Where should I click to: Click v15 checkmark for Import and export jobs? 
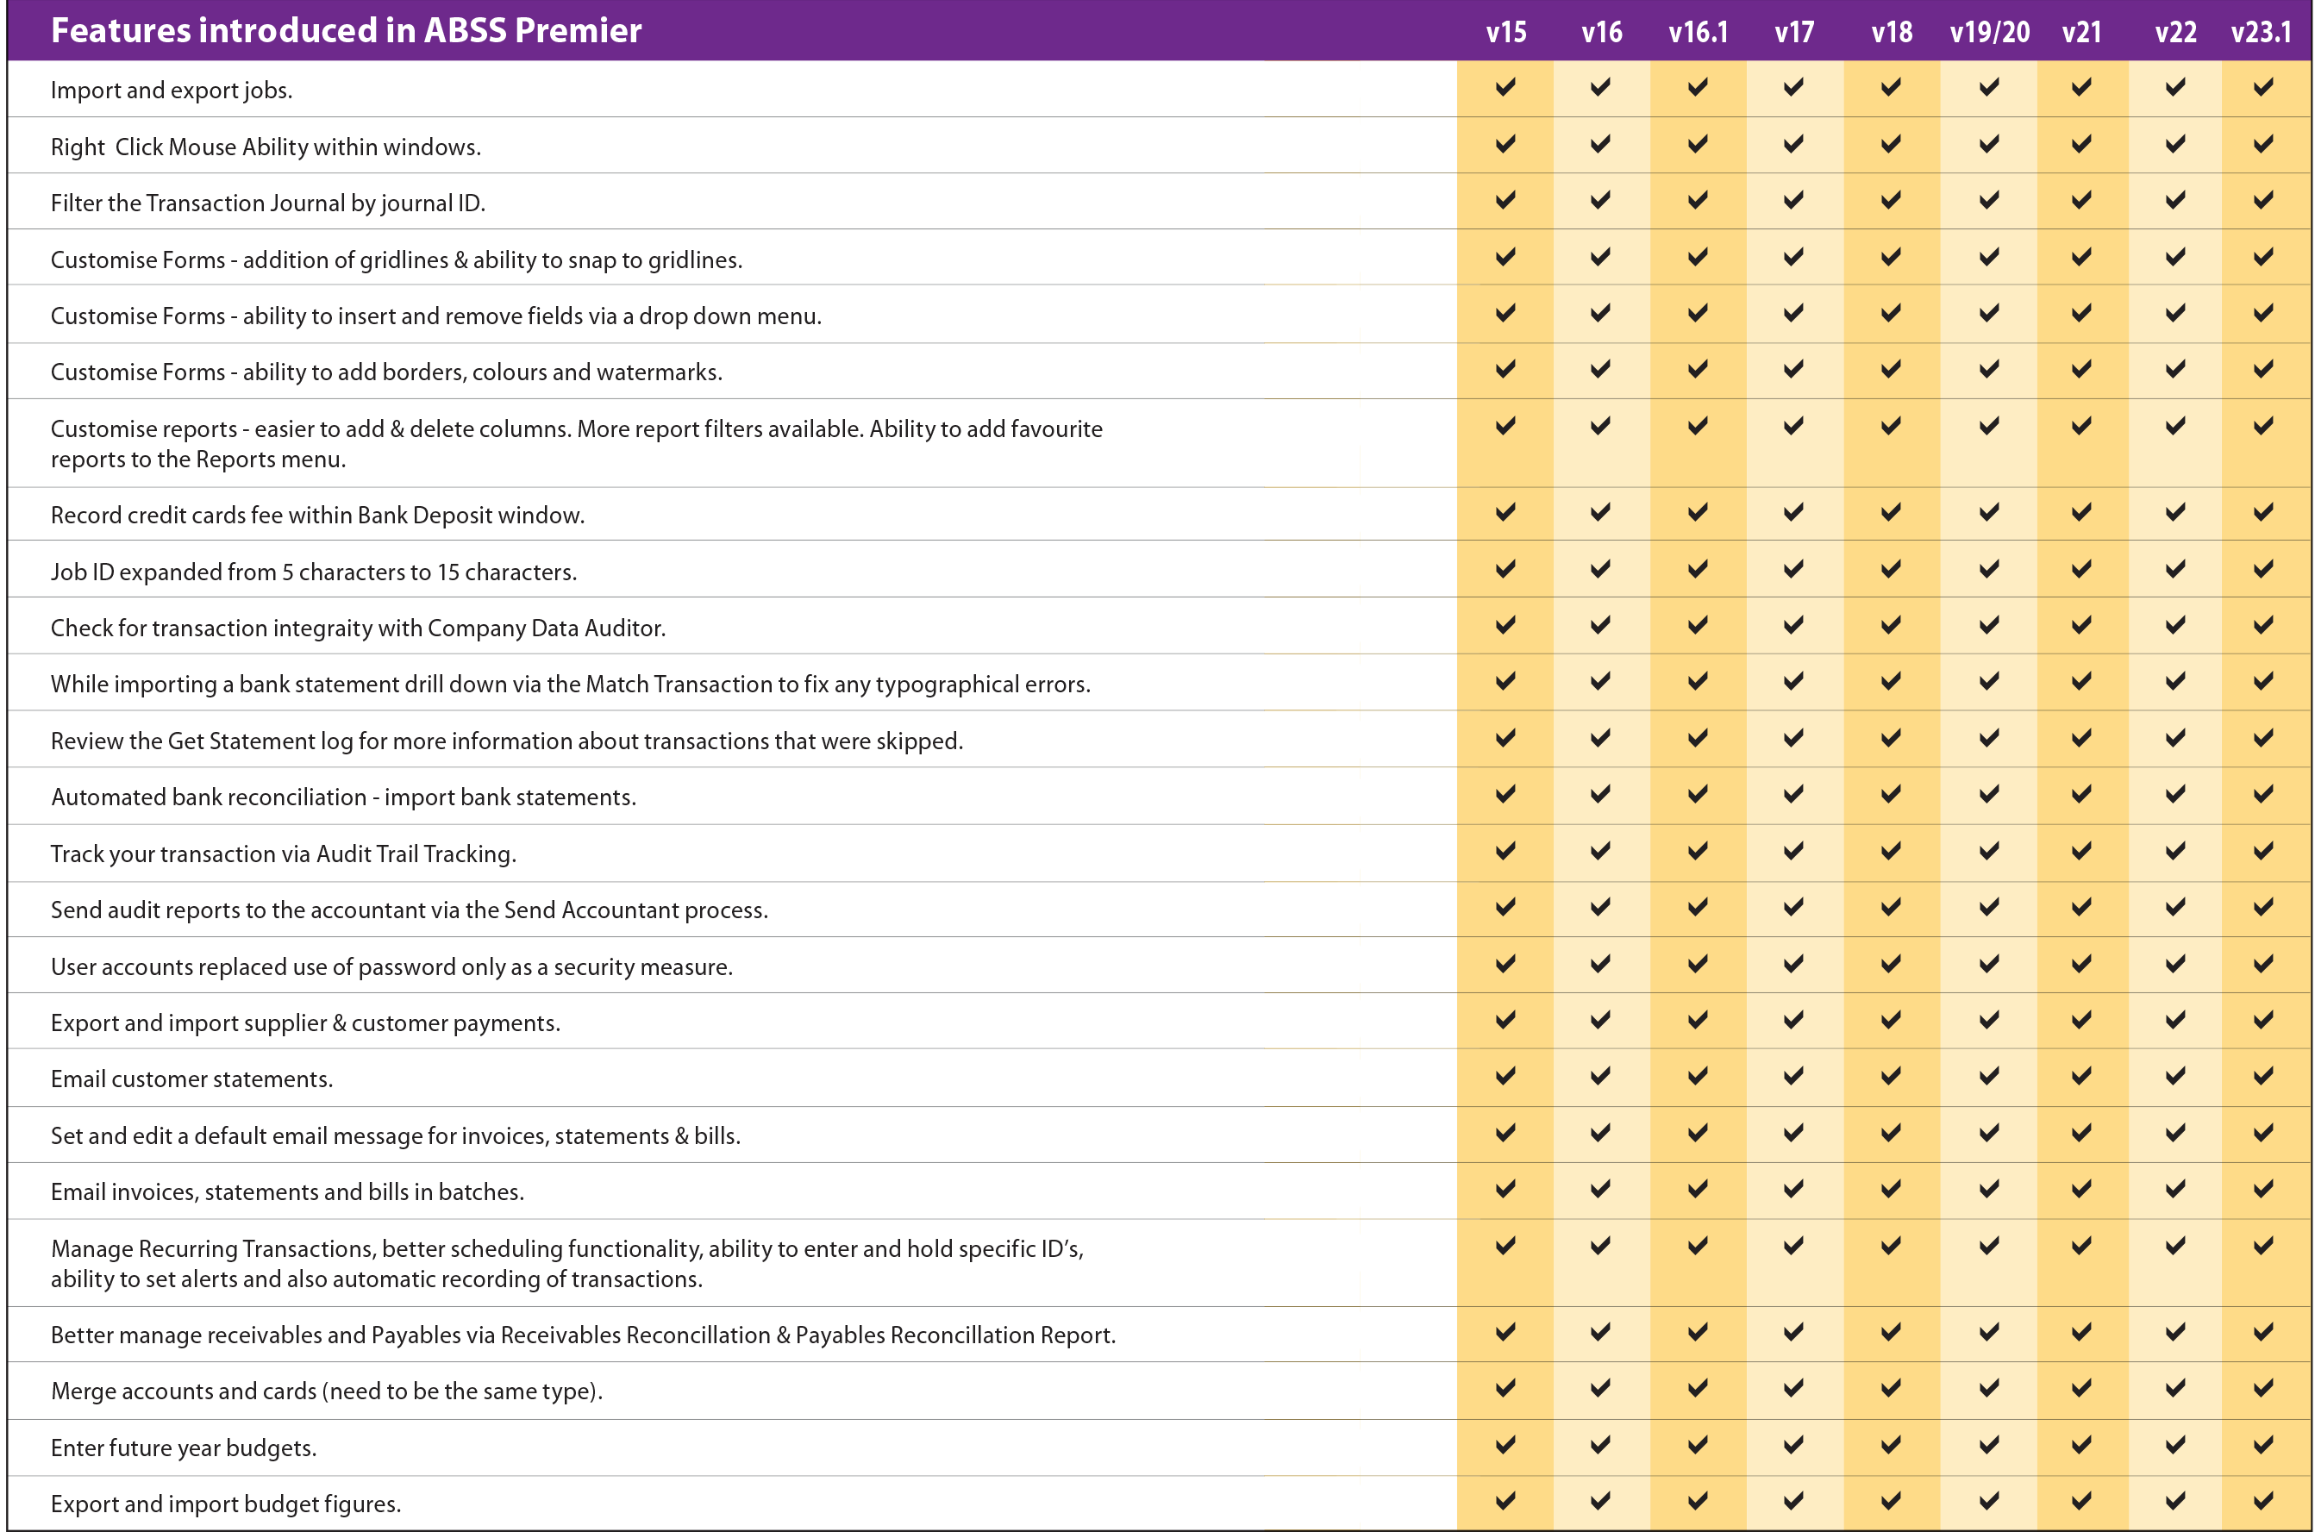click(x=1505, y=88)
